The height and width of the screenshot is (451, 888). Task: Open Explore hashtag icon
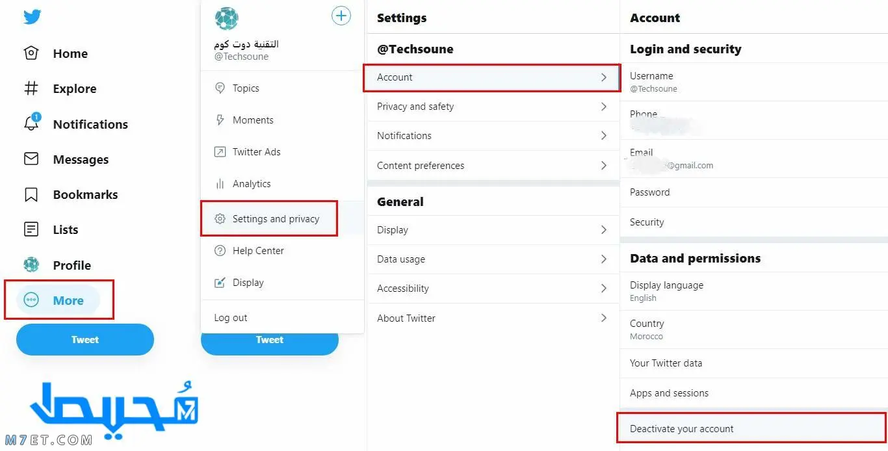click(x=31, y=88)
